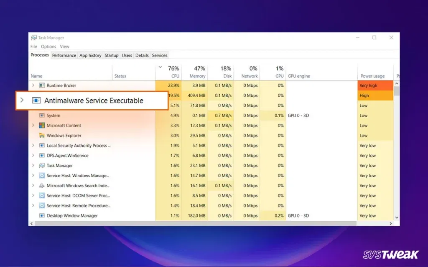Image resolution: width=428 pixels, height=267 pixels.
Task: Sort by the Power usage column
Action: coord(372,76)
